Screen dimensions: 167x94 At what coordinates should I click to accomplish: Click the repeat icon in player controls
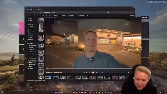102,73
